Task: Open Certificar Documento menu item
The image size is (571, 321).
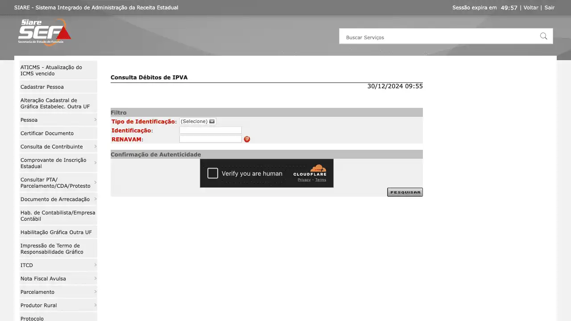Action: pyautogui.click(x=47, y=133)
